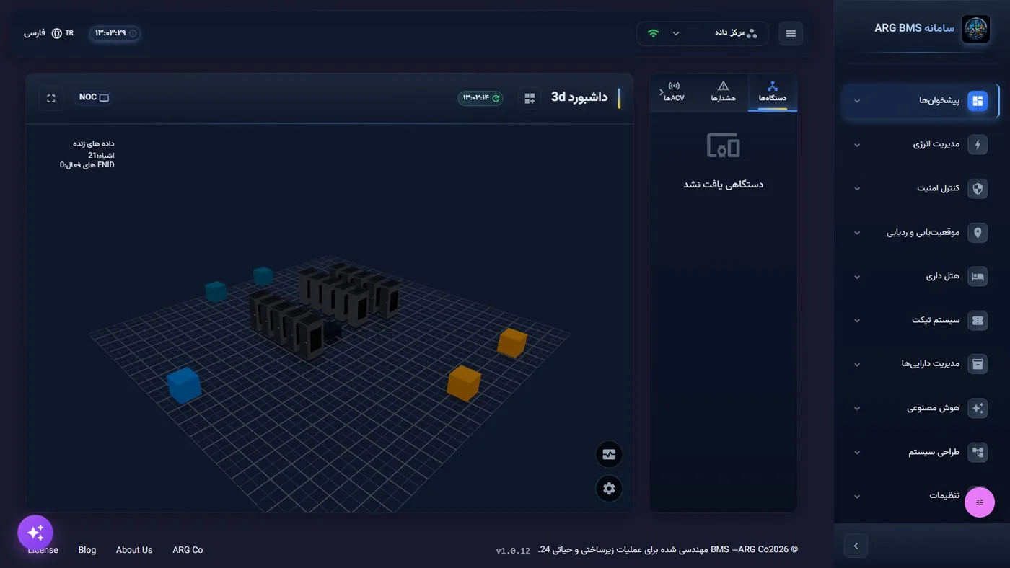This screenshot has width=1010, height=568.
Task: Click the مدیریت دارایی‌ها archive icon
Action: (x=978, y=364)
